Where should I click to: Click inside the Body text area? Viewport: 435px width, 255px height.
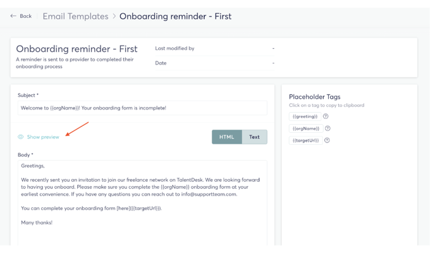[142, 202]
